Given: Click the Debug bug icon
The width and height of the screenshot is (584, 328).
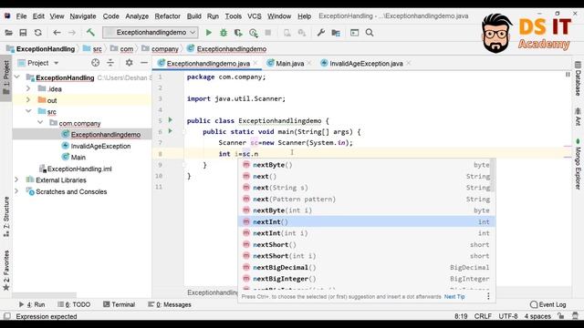Looking at the screenshot, I should point(224,33).
